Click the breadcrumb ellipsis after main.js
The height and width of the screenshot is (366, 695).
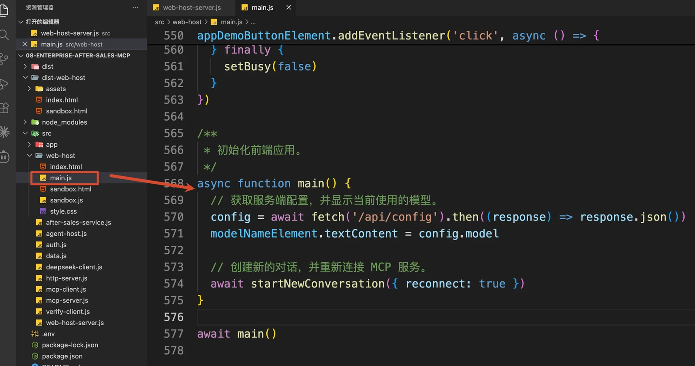pyautogui.click(x=253, y=22)
